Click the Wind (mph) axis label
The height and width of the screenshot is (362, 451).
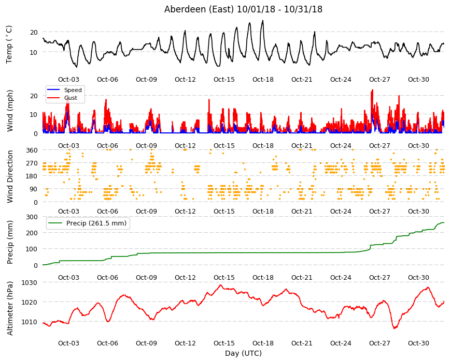(x=10, y=111)
